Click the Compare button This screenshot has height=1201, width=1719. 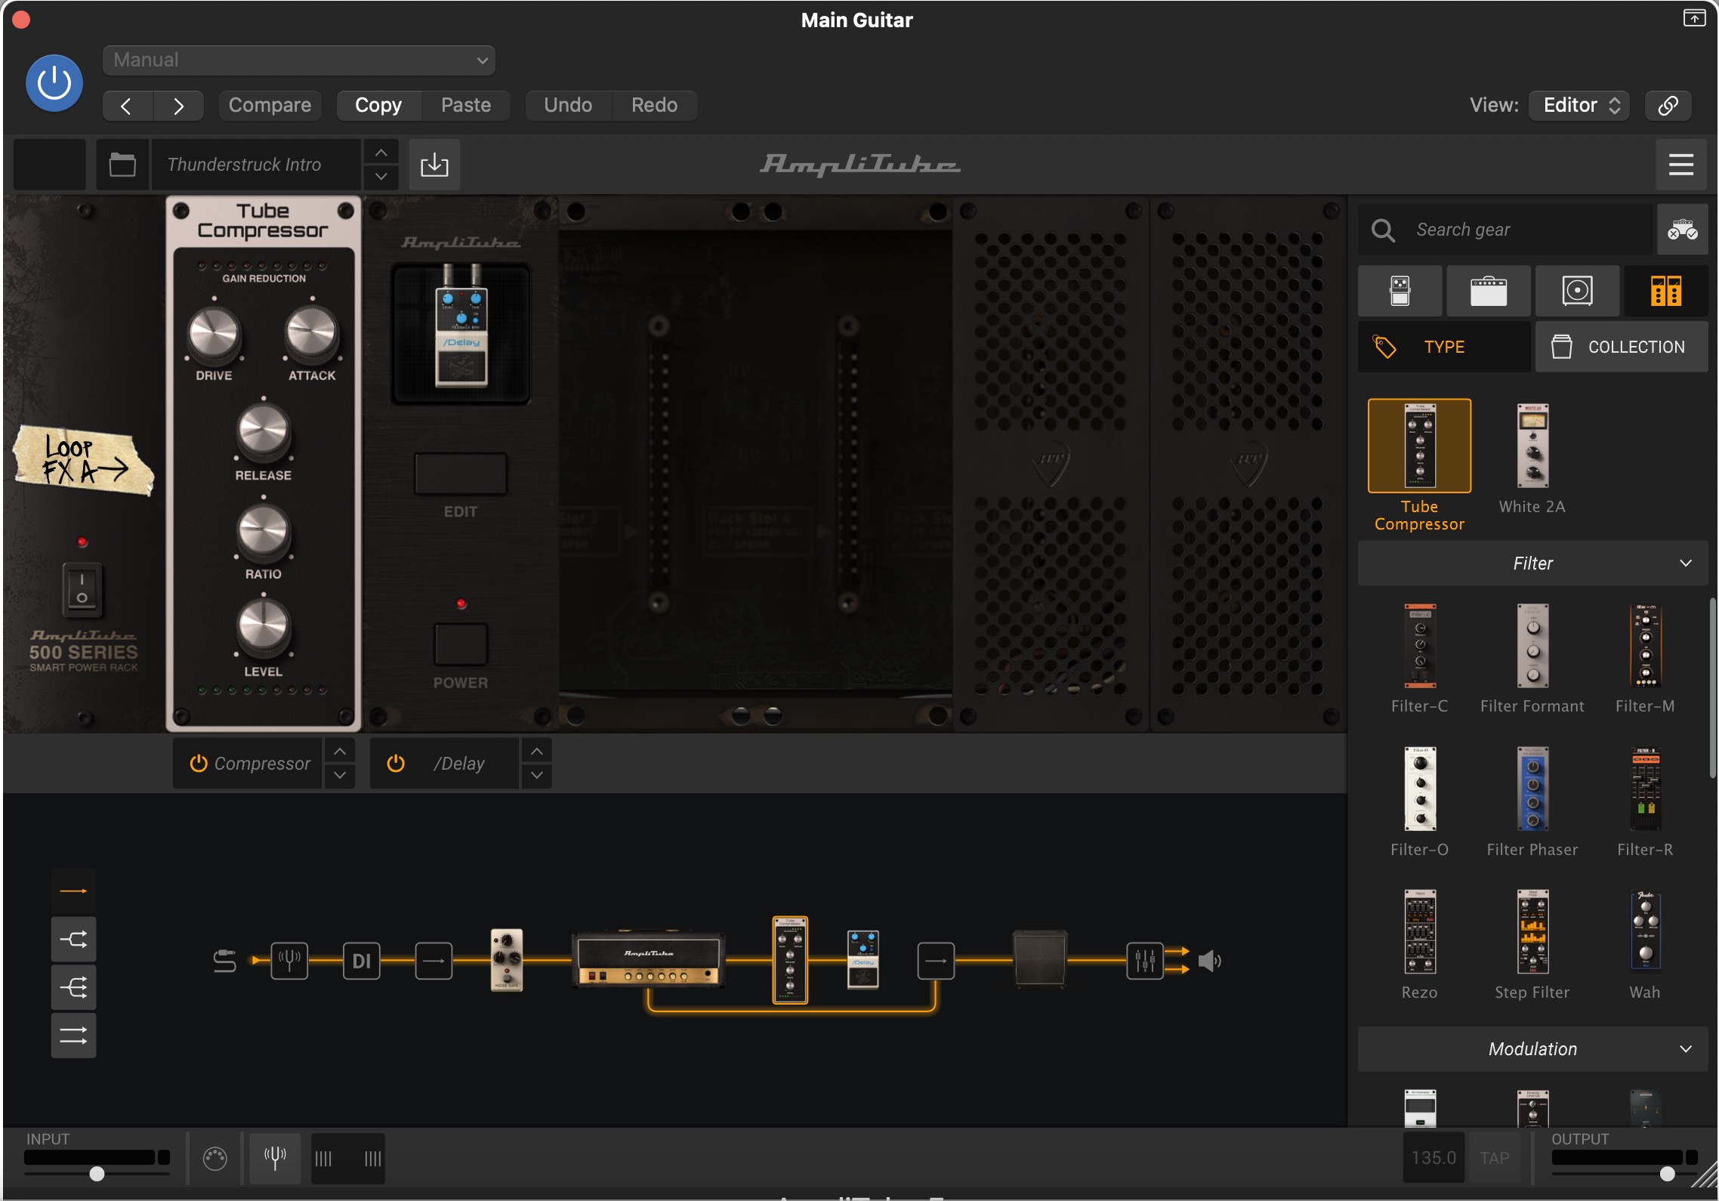270,105
